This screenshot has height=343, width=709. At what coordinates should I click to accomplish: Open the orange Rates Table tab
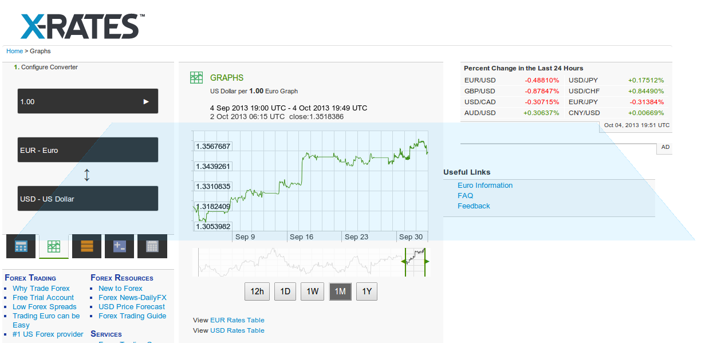point(86,246)
